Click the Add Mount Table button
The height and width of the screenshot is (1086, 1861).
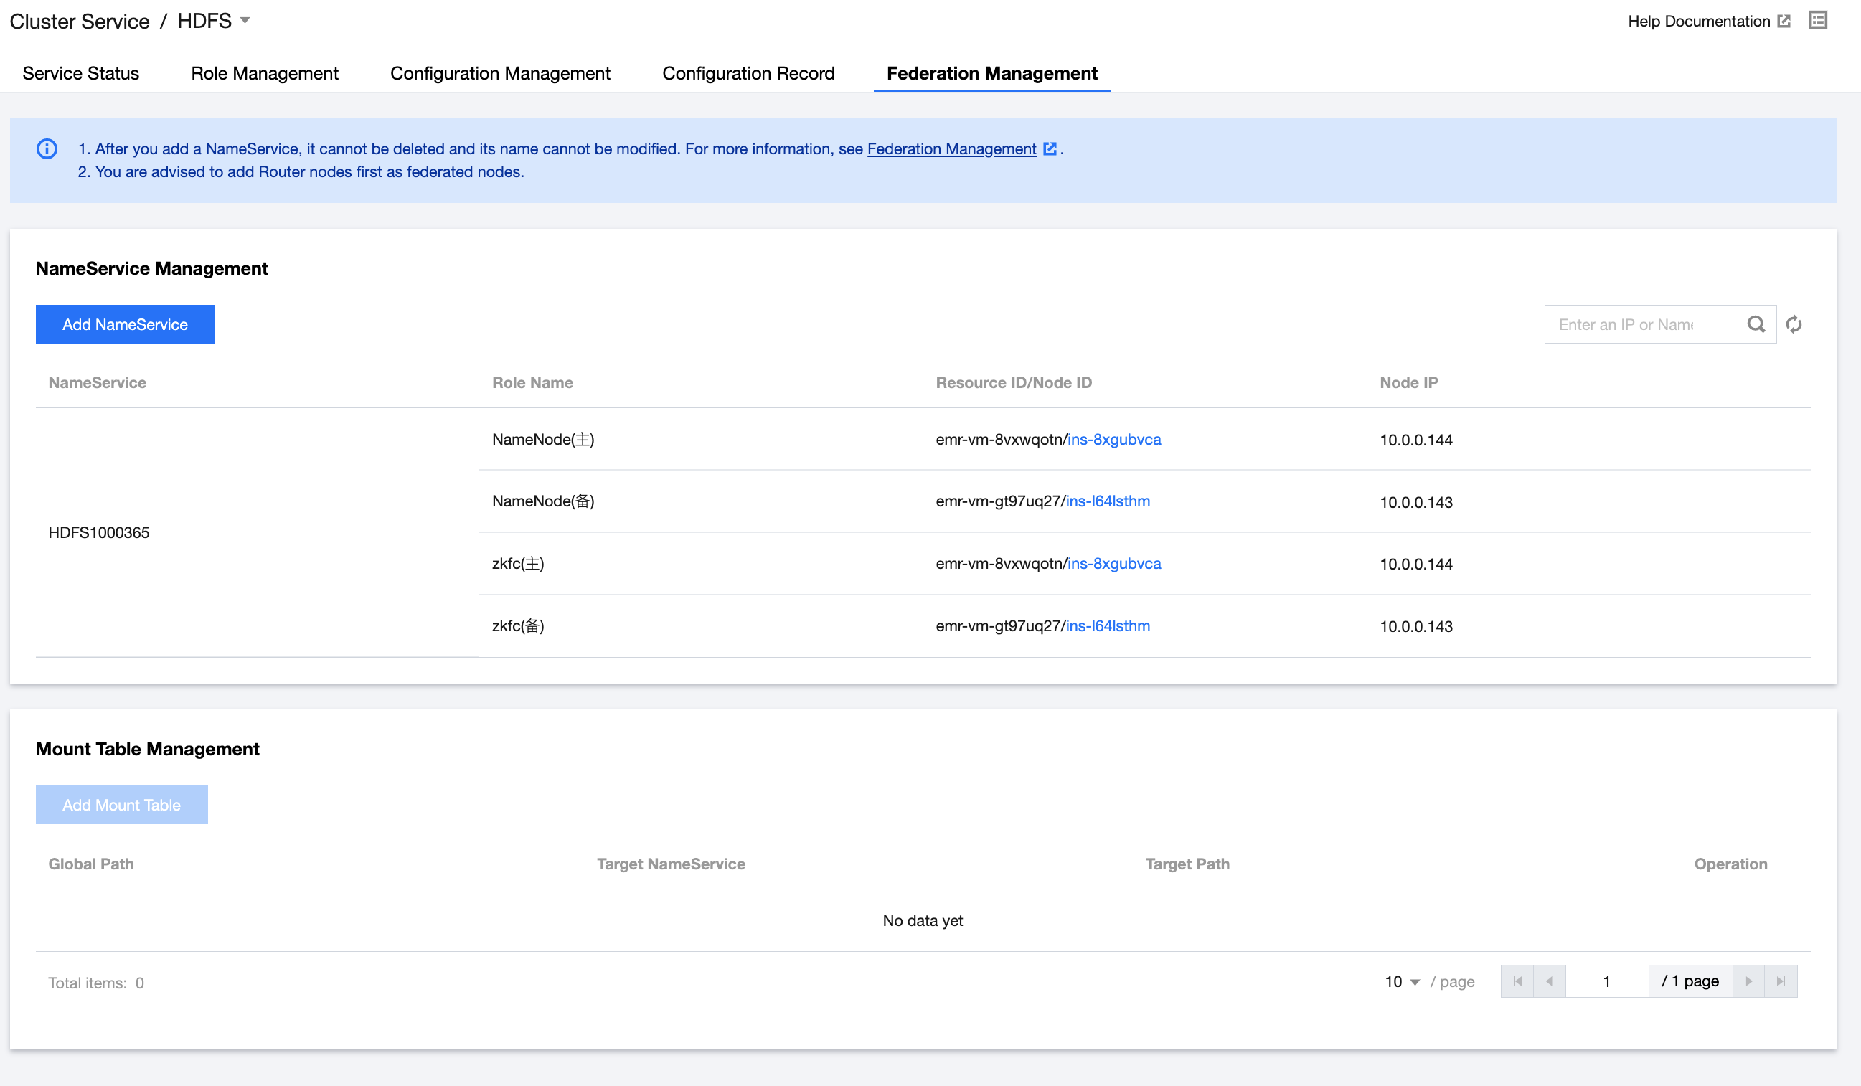[122, 805]
